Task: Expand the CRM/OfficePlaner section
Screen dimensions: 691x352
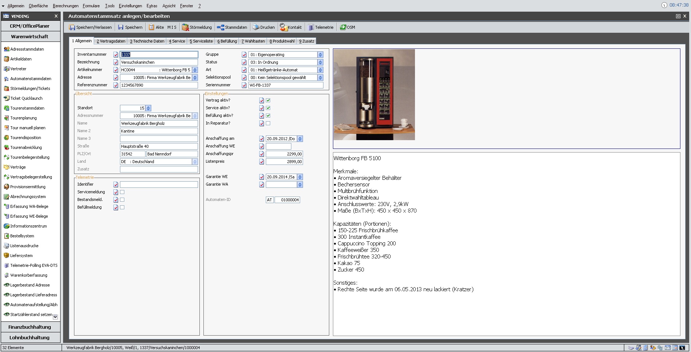Action: coord(30,26)
